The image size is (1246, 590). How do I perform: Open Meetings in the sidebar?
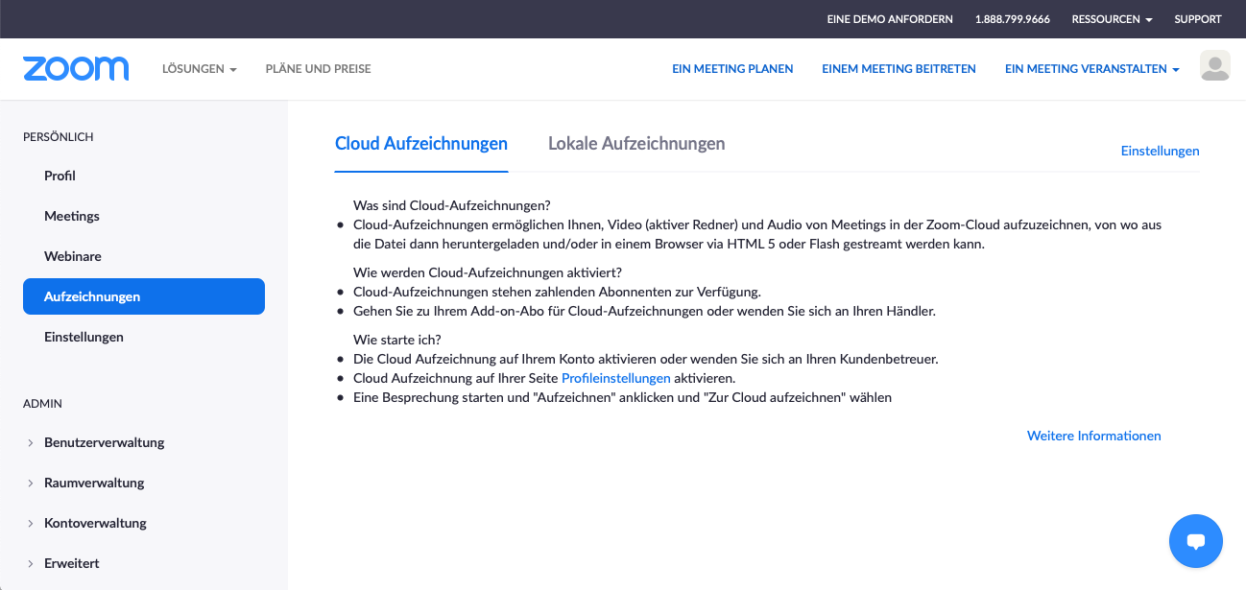71,216
